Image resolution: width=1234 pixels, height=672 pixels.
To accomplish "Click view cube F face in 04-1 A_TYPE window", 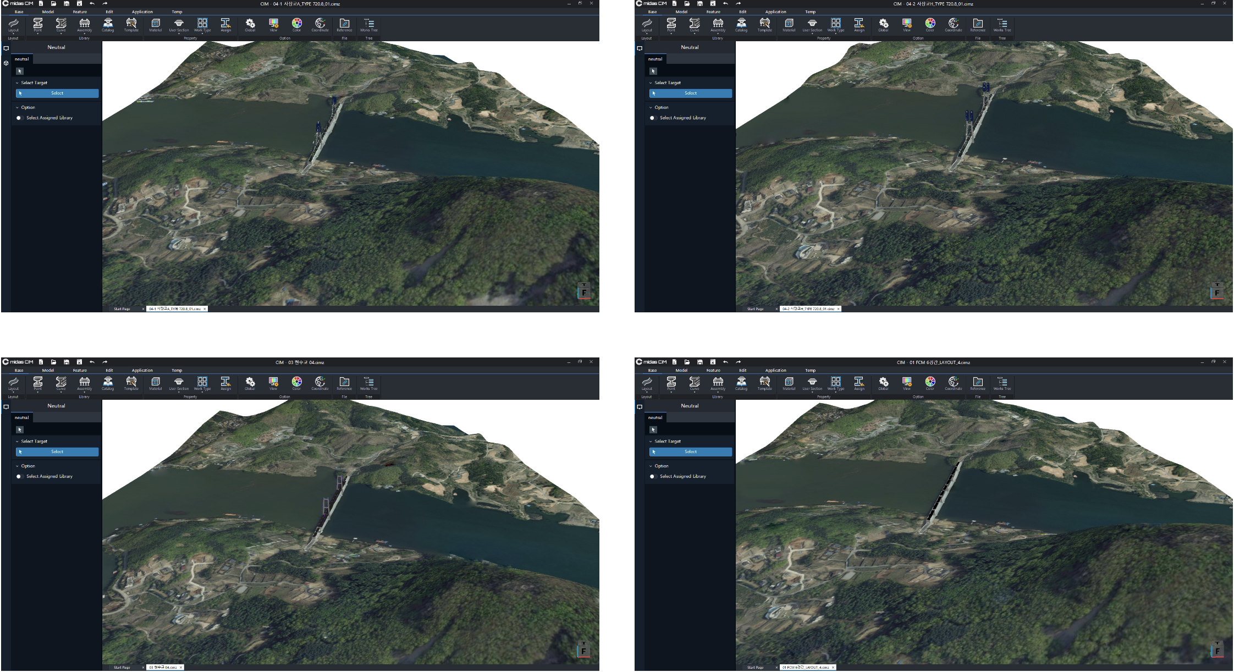I will pos(584,293).
